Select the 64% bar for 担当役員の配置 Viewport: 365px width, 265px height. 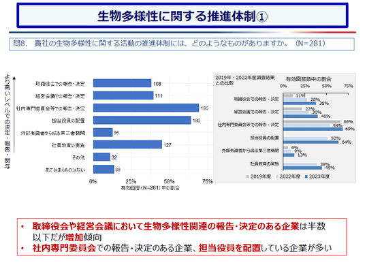click(311, 142)
